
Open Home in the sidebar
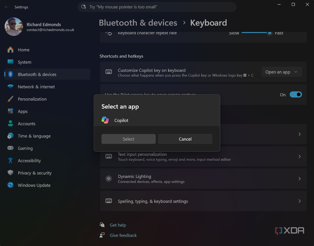tap(47, 50)
